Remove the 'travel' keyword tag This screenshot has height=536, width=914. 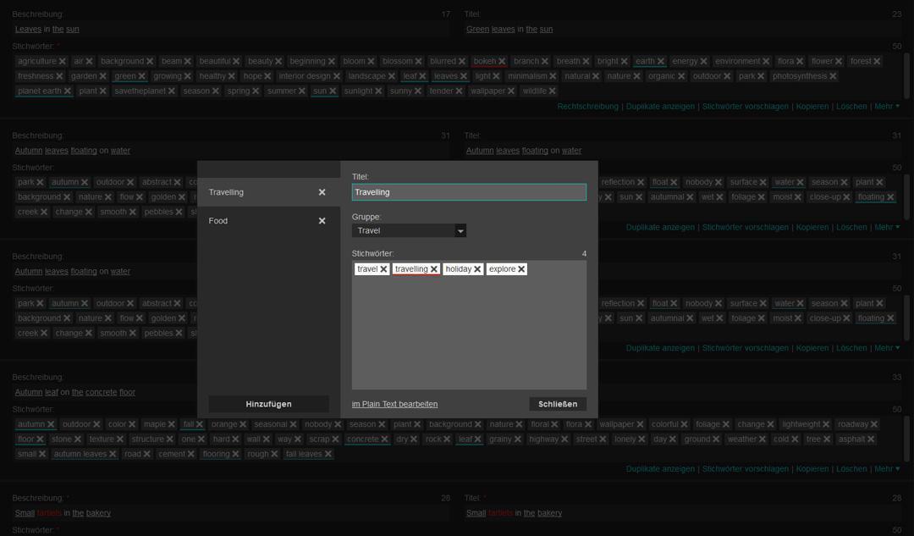(x=383, y=269)
